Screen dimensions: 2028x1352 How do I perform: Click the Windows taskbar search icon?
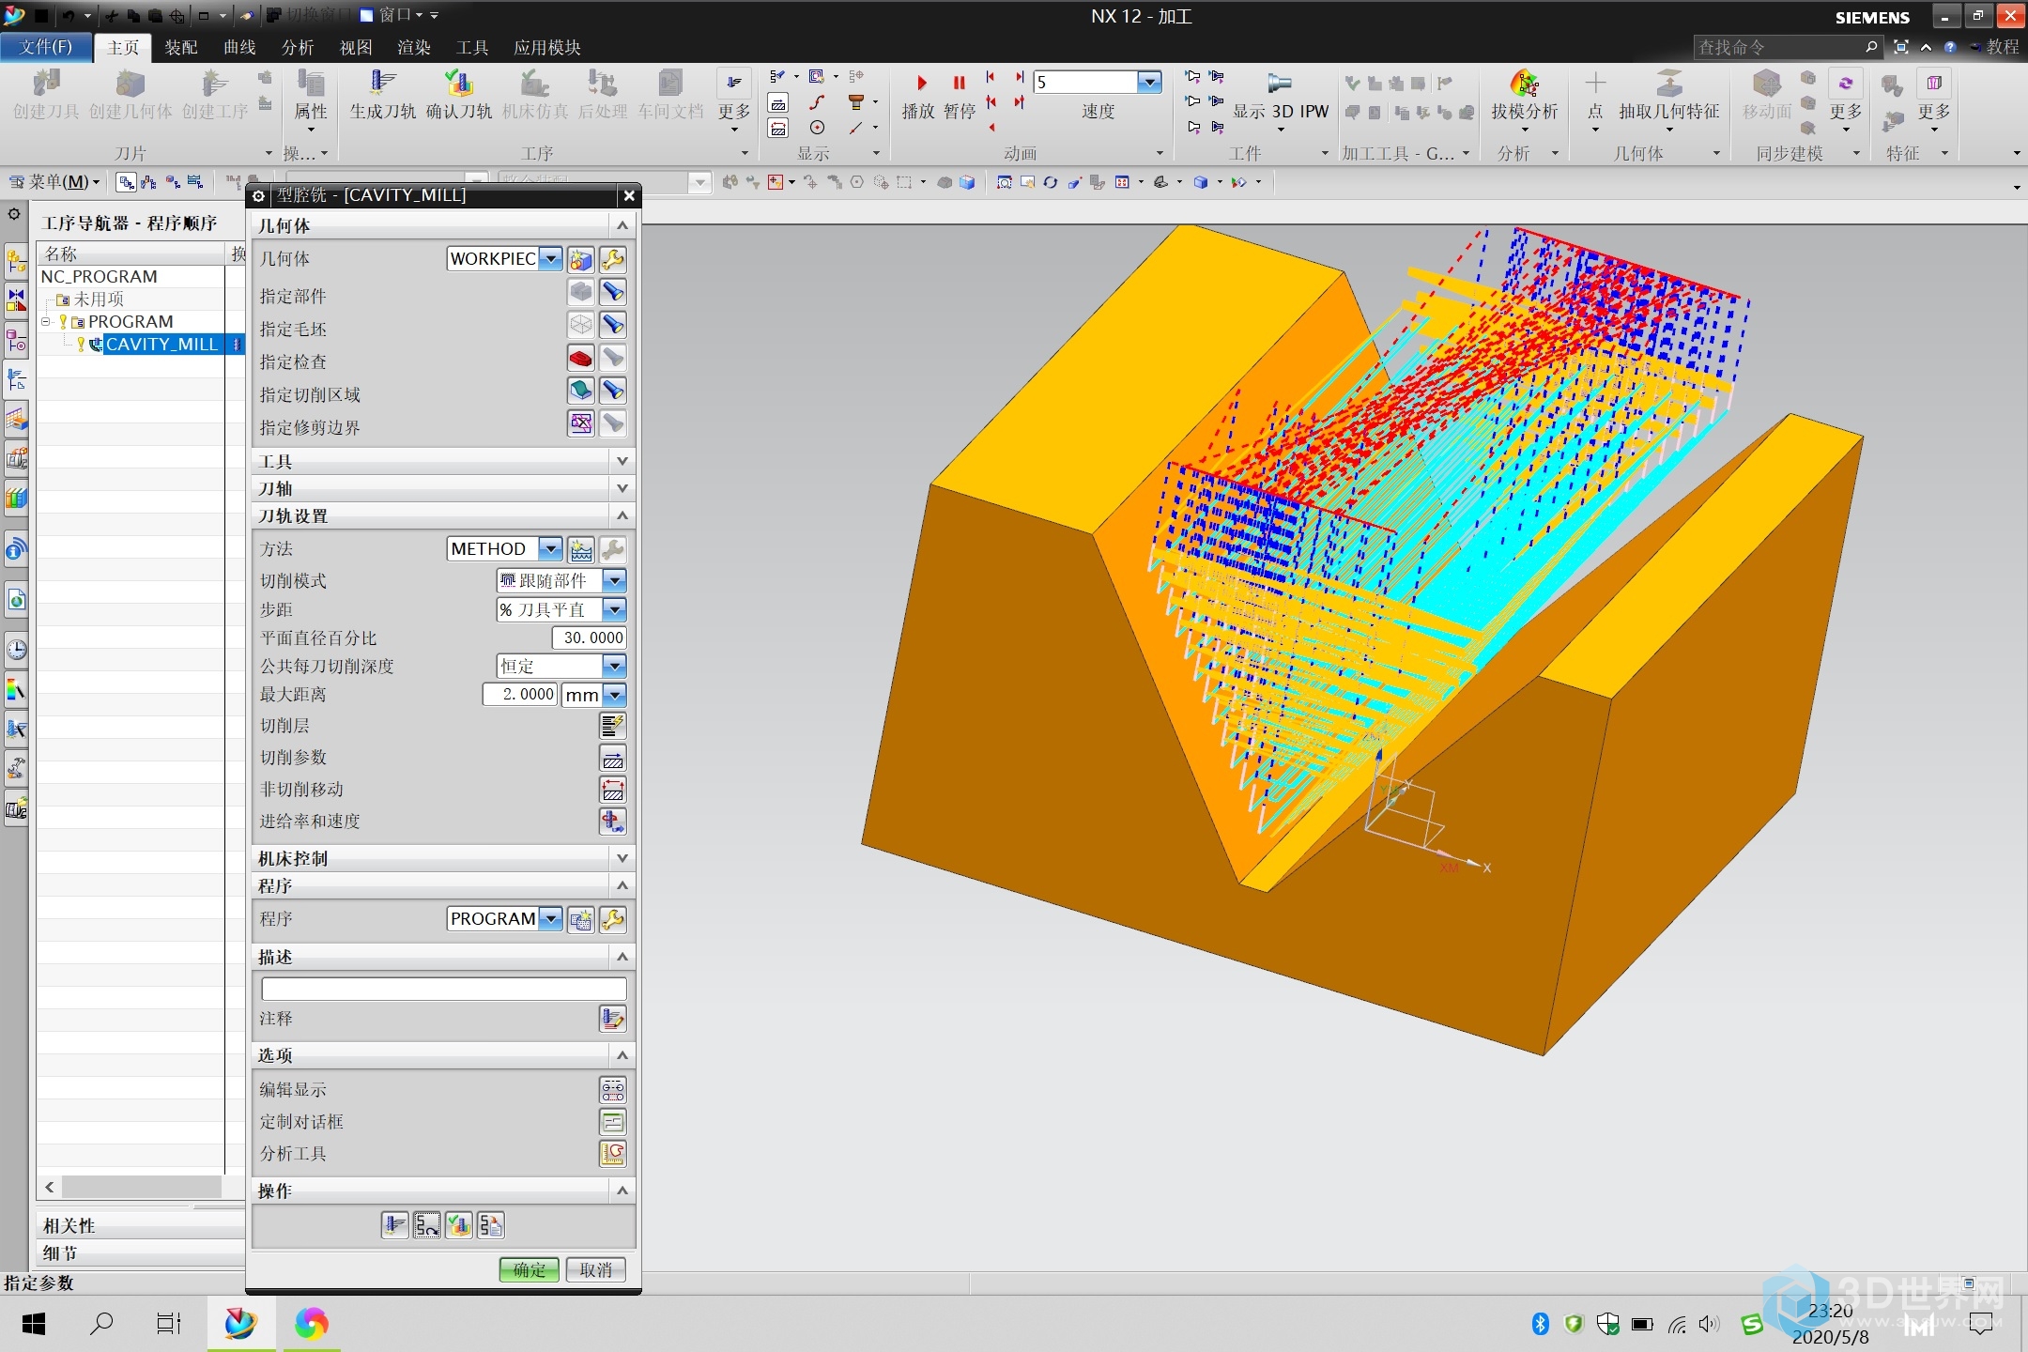(x=101, y=1324)
